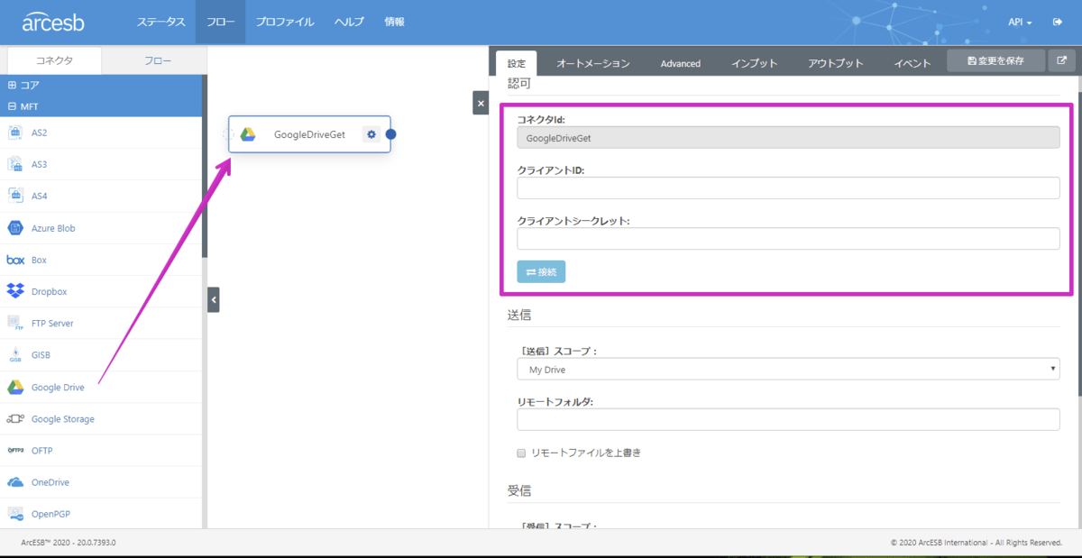The width and height of the screenshot is (1082, 558).
Task: Collapse the connector sidebar arrow
Action: (213, 299)
